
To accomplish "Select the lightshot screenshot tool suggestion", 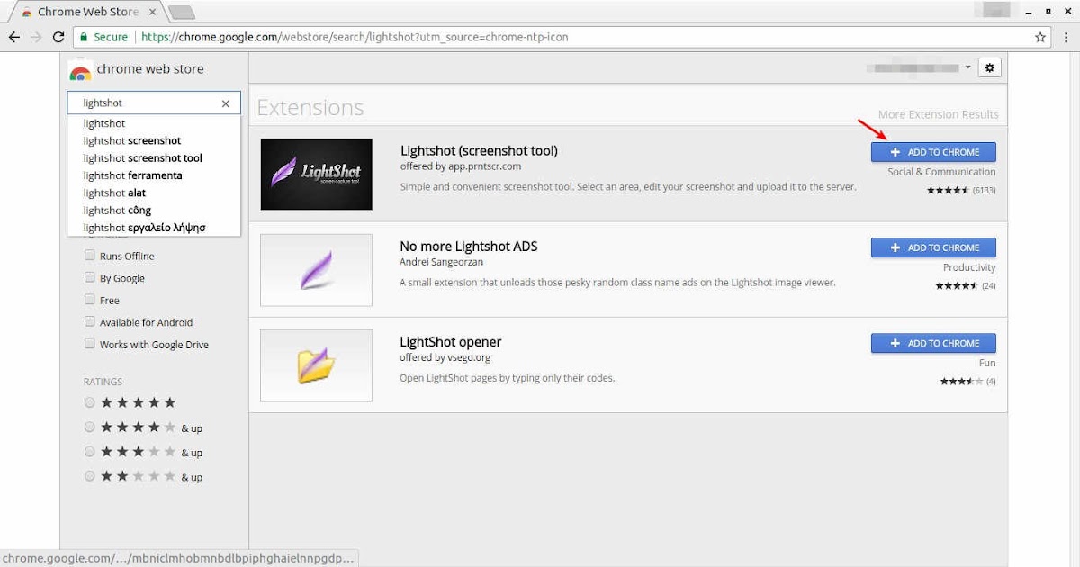I will pyautogui.click(x=142, y=157).
